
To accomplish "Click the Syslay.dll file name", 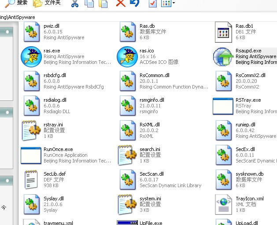I will click(x=54, y=199).
